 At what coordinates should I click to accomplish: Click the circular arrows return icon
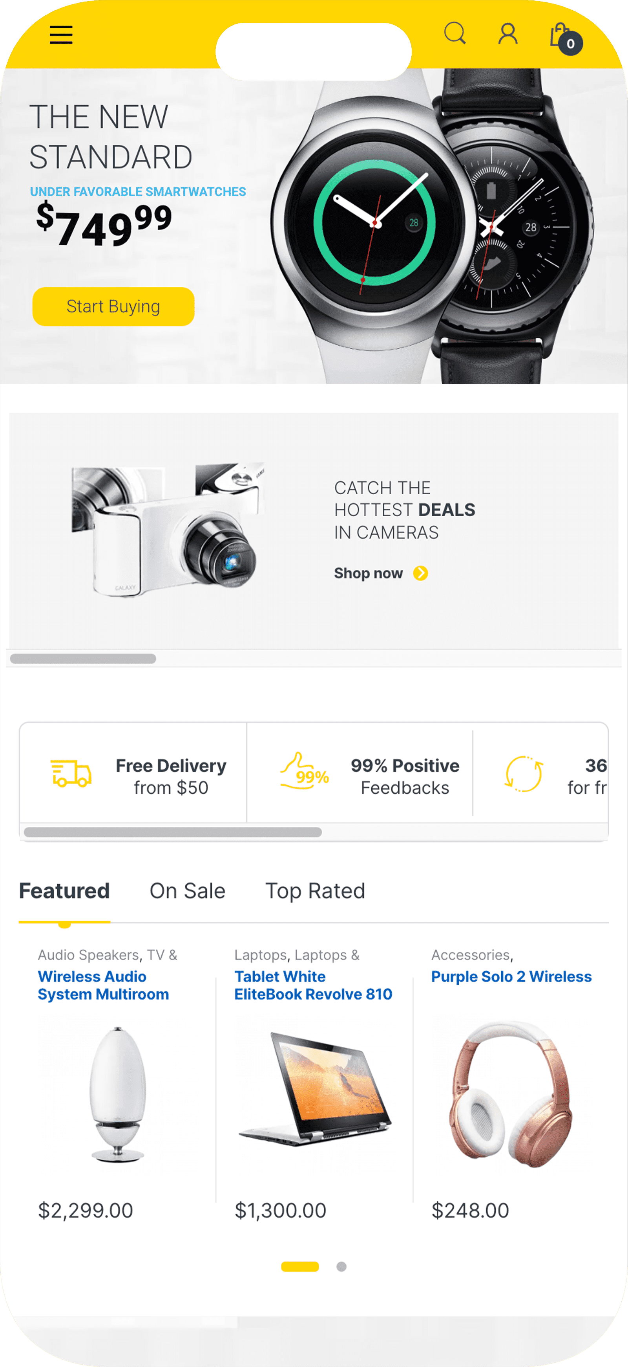[524, 774]
